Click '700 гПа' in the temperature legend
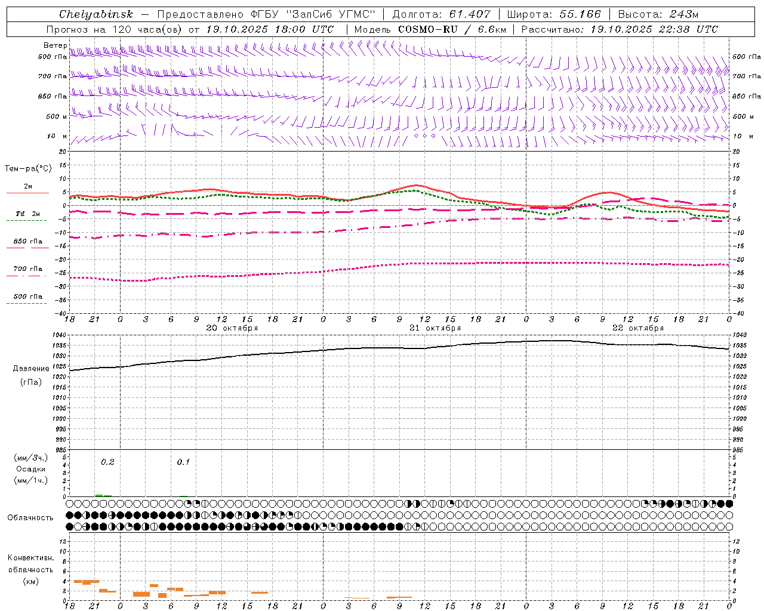Screen dimensions: 764x611 click(x=28, y=269)
